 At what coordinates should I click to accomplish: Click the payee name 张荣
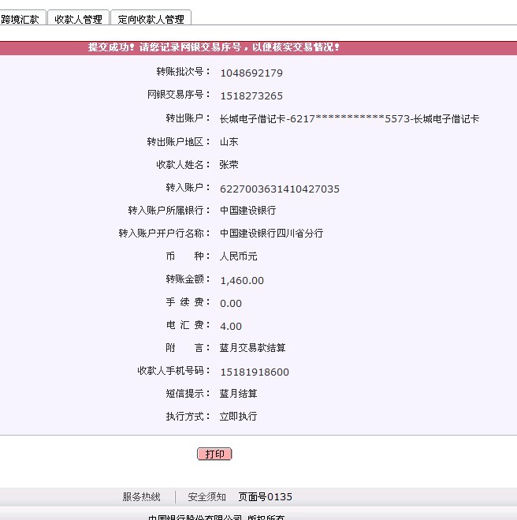[x=229, y=165]
